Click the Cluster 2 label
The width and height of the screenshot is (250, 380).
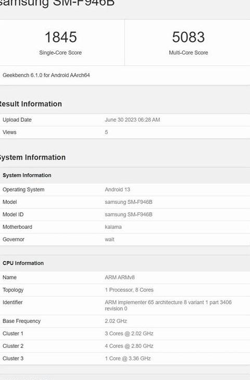click(13, 346)
